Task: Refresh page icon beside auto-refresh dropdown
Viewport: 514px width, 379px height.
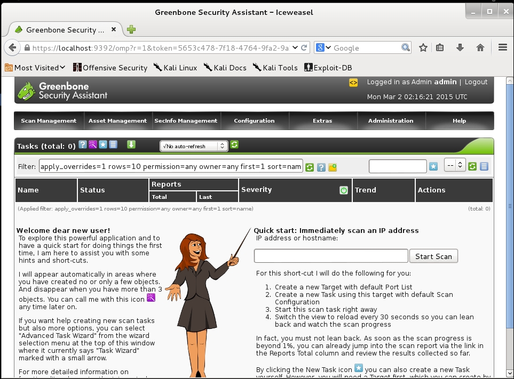Action: 234,144
